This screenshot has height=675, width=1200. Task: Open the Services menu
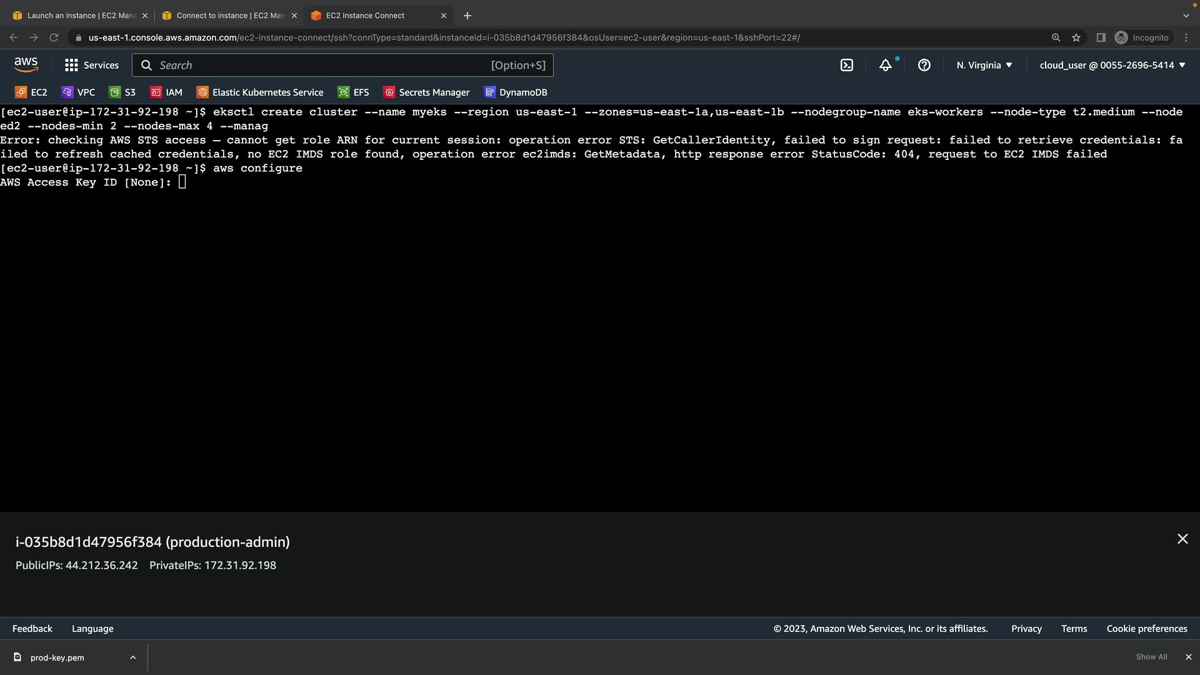pyautogui.click(x=92, y=65)
